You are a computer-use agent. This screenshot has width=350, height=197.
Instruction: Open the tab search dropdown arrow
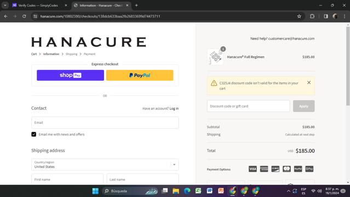click(x=5, y=5)
